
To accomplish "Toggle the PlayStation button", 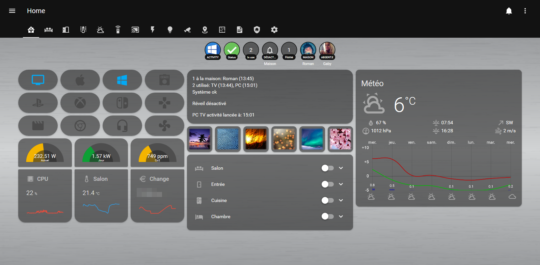I will pos(38,103).
